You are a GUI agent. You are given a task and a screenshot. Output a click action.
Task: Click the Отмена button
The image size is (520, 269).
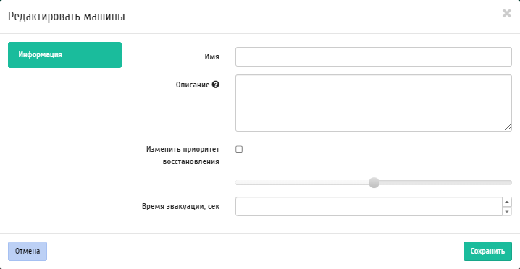[x=28, y=251]
